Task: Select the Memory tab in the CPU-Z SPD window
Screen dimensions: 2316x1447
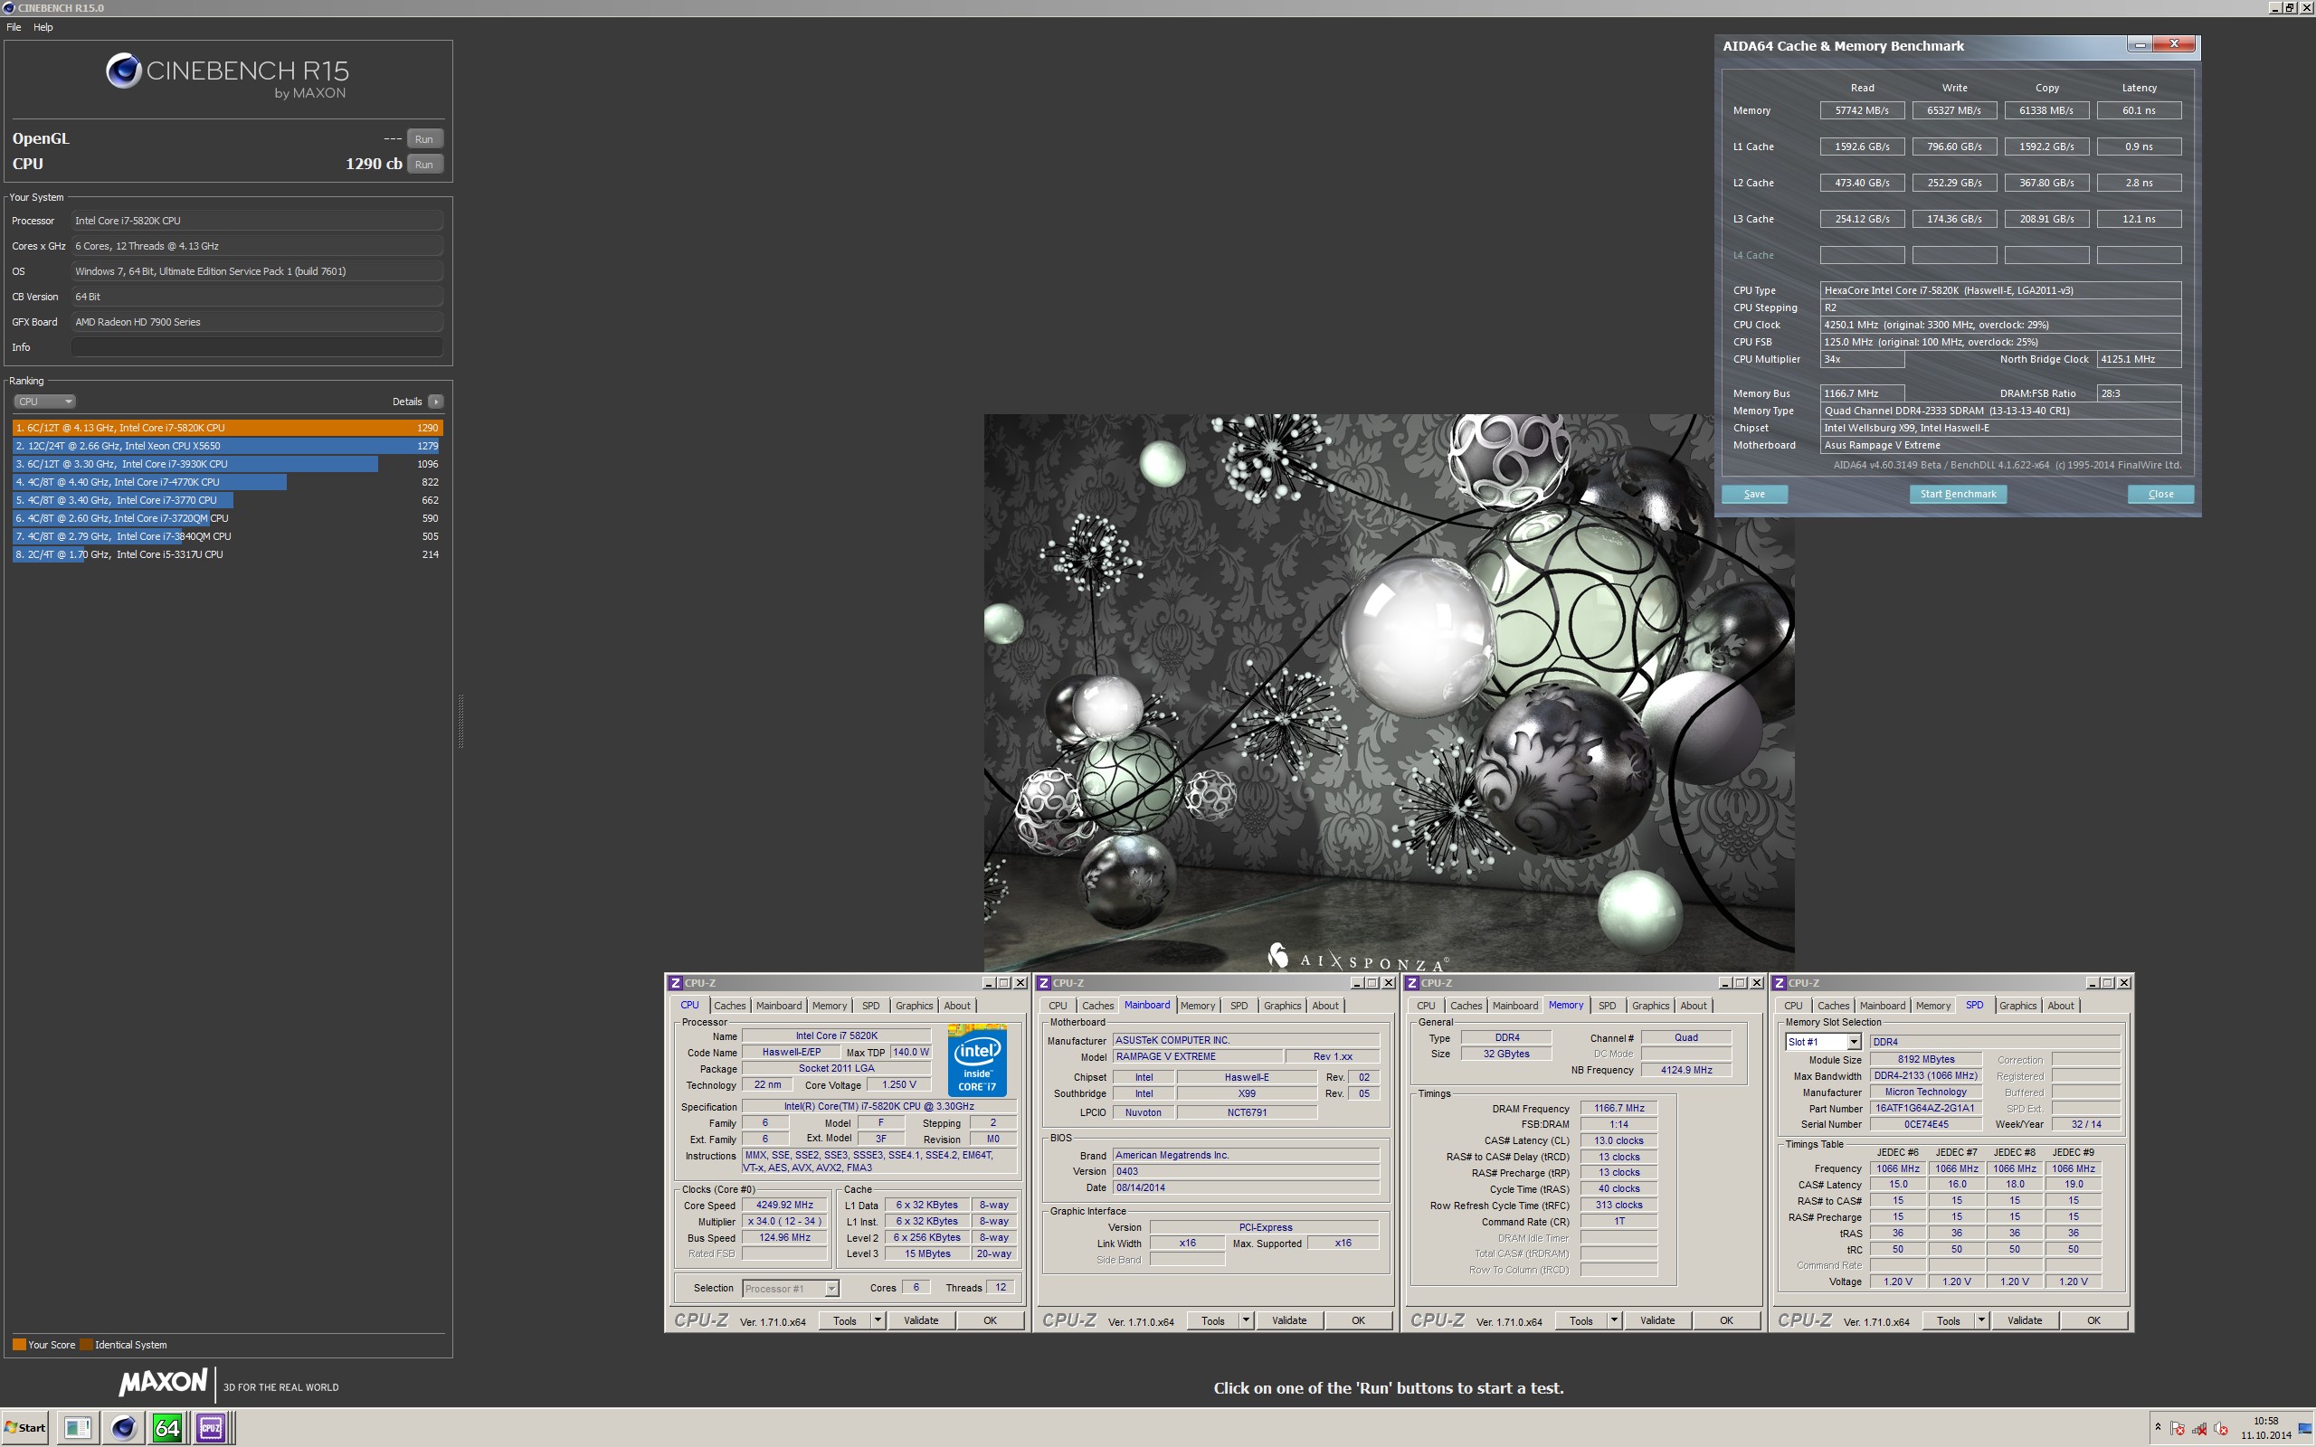Action: [1932, 1006]
